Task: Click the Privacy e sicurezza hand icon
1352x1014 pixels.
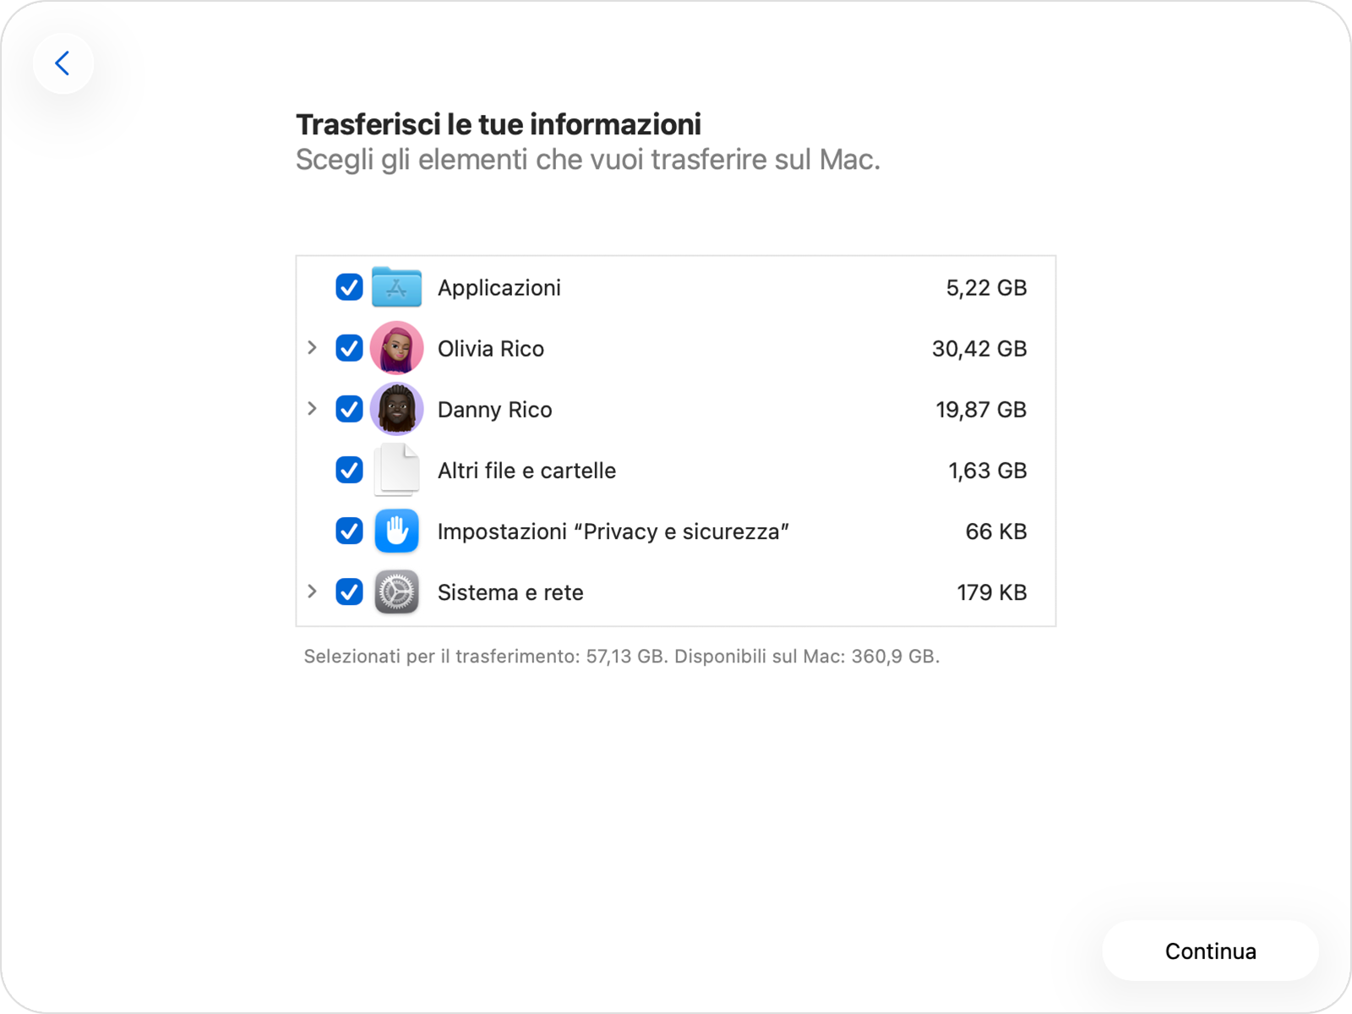Action: point(396,531)
